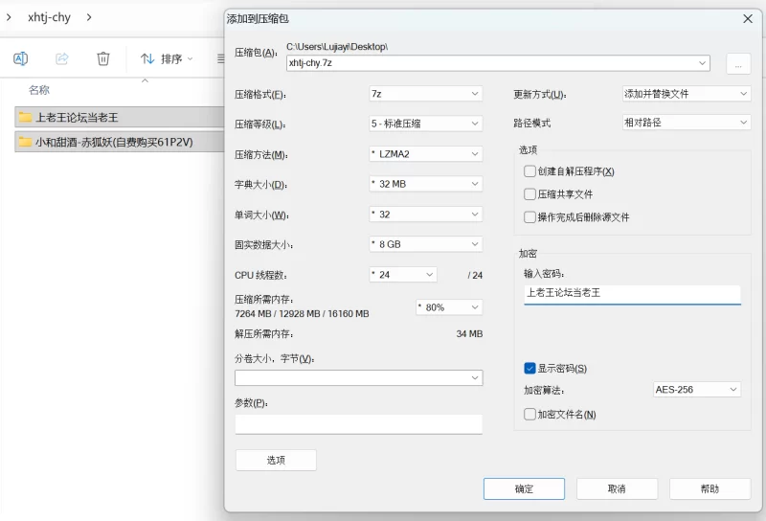Click the delete trash can icon
The width and height of the screenshot is (766, 521).
[103, 58]
